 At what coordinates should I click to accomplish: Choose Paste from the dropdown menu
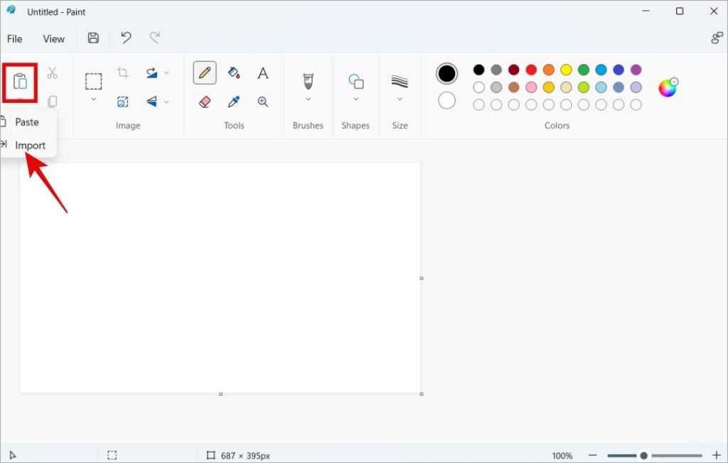click(27, 122)
